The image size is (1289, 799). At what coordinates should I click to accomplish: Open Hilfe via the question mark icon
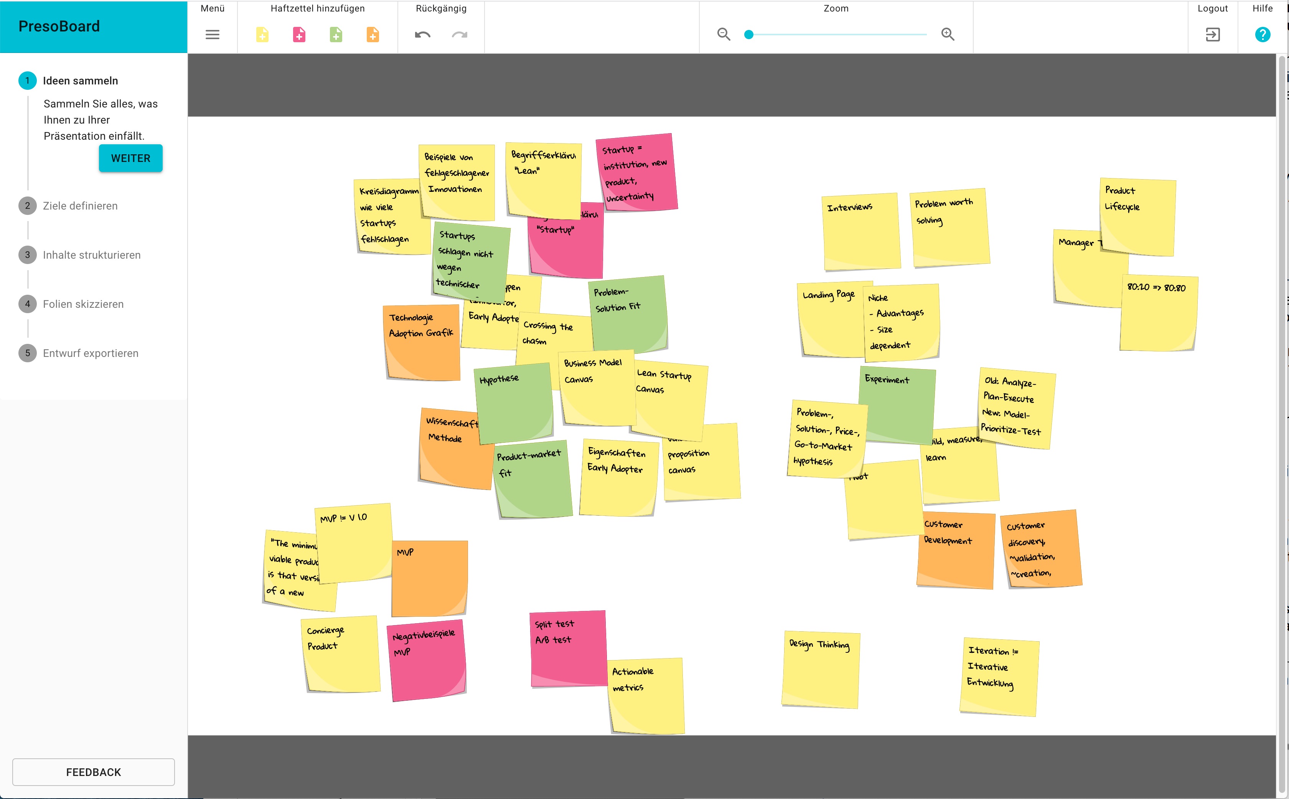(1263, 35)
